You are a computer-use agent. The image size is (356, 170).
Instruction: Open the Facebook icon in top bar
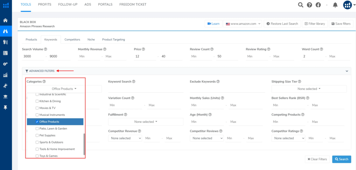318,5
